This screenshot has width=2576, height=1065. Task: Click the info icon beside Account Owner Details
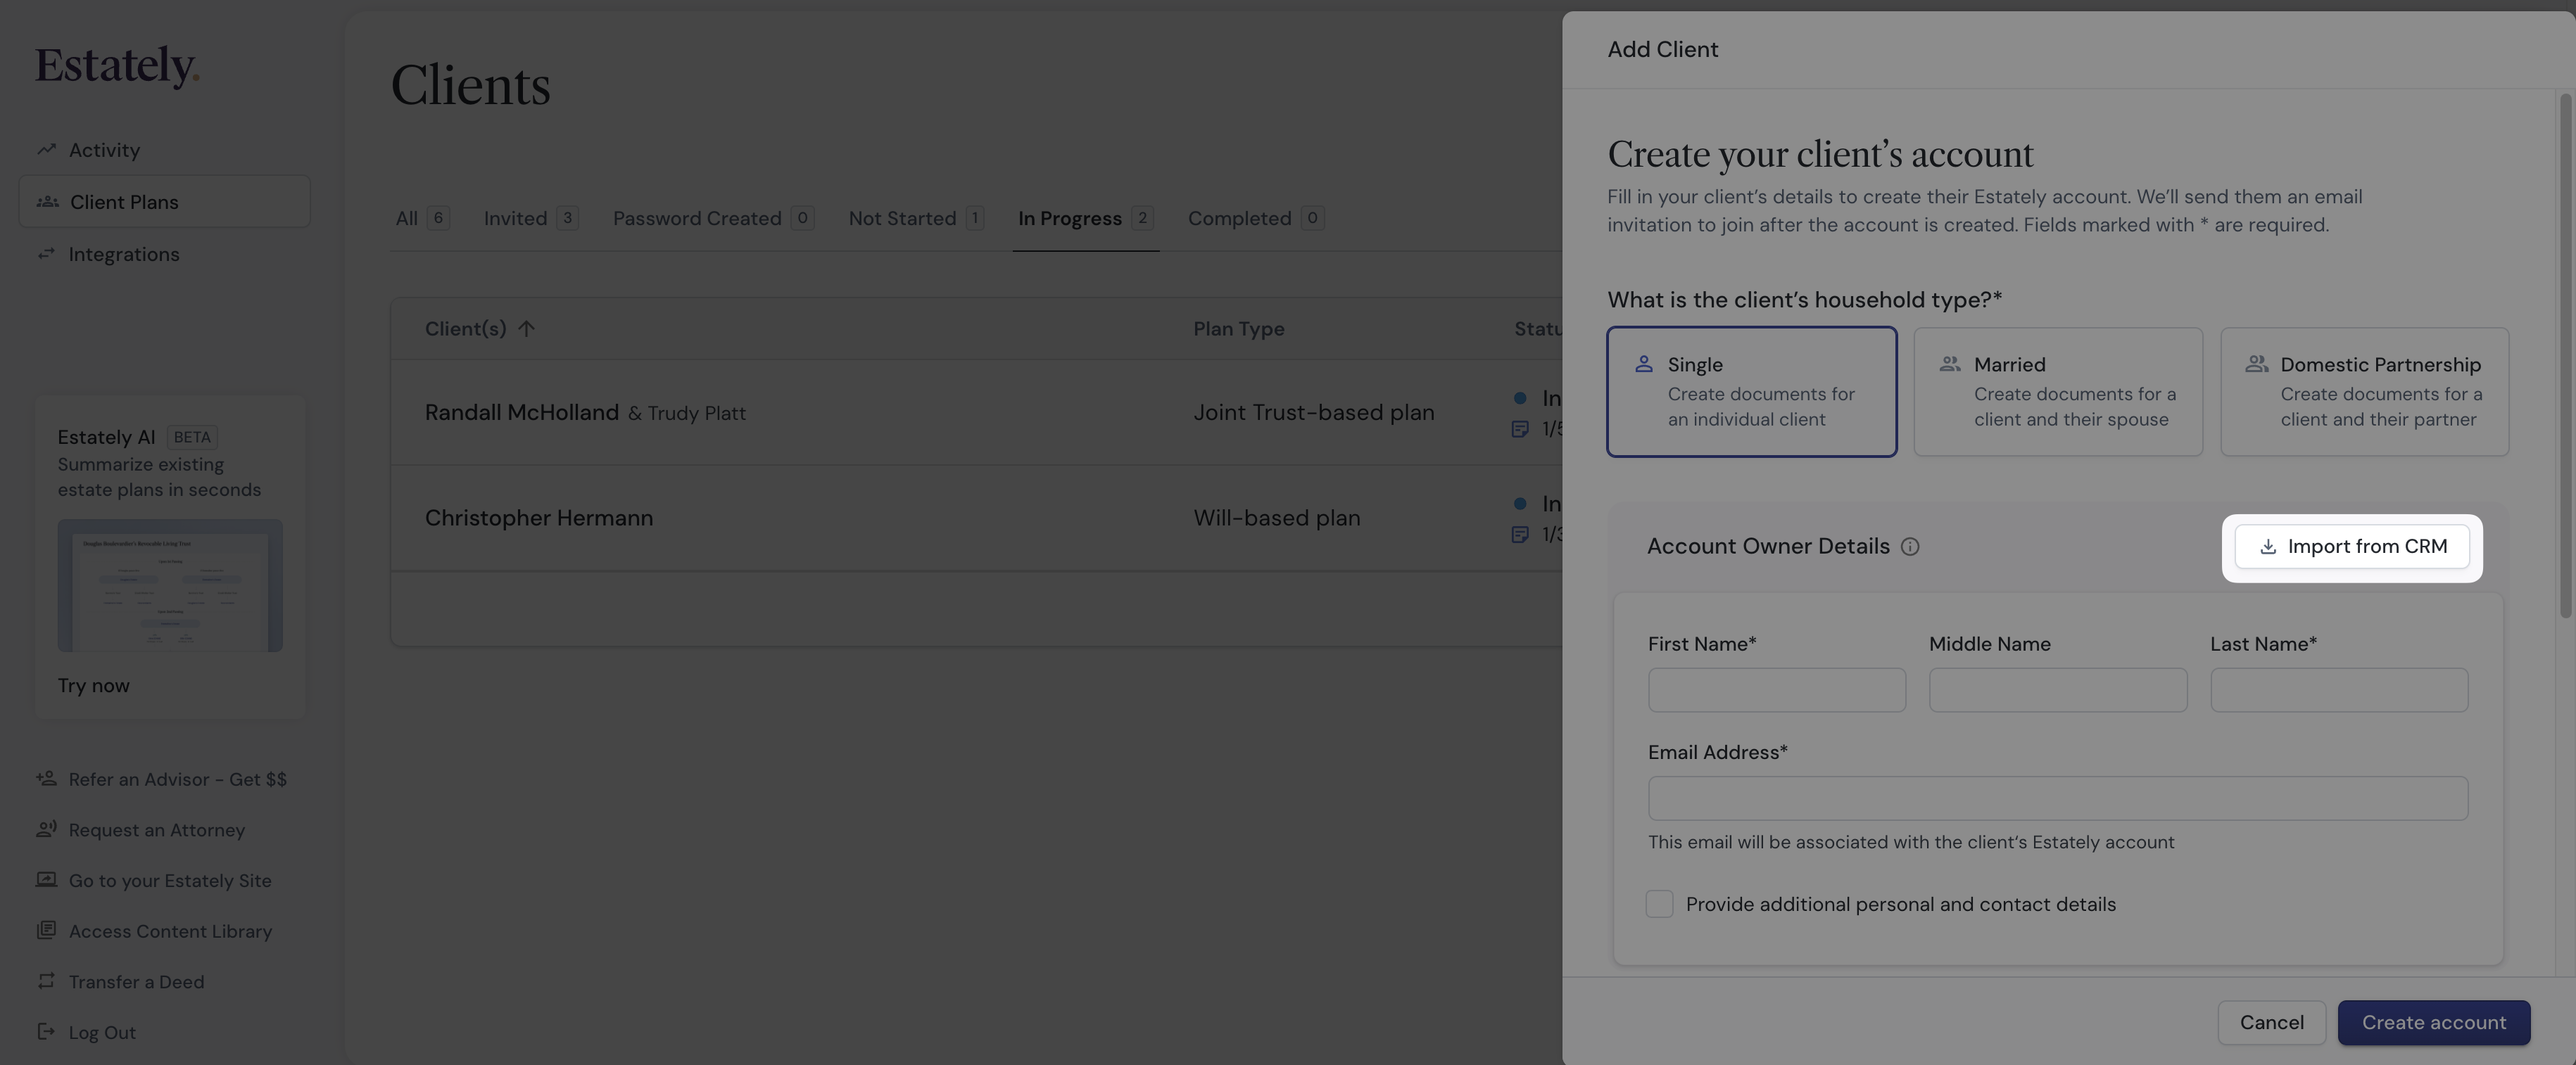(x=1909, y=547)
